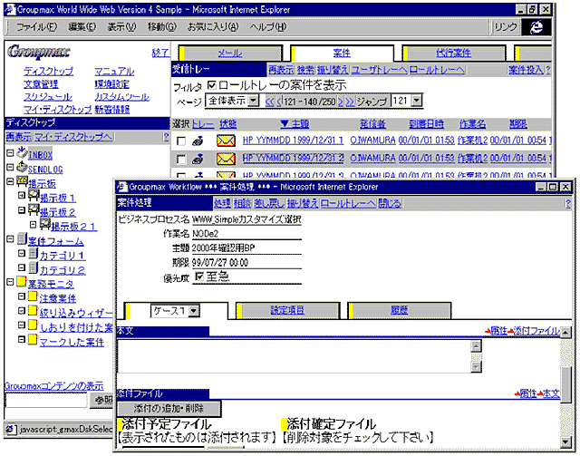The width and height of the screenshot is (580, 456).
Task: Switch to the 設定項目 tab
Action: [287, 310]
